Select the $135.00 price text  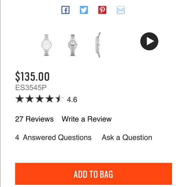tap(32, 76)
